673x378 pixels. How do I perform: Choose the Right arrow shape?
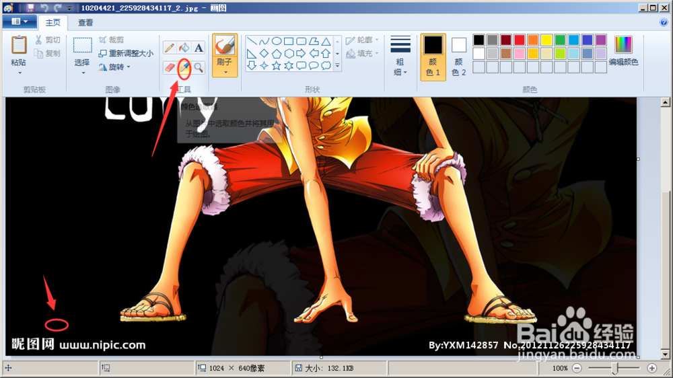(x=302, y=54)
